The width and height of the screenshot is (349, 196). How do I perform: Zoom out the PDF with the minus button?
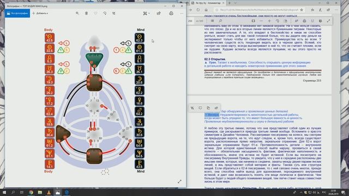261,21
